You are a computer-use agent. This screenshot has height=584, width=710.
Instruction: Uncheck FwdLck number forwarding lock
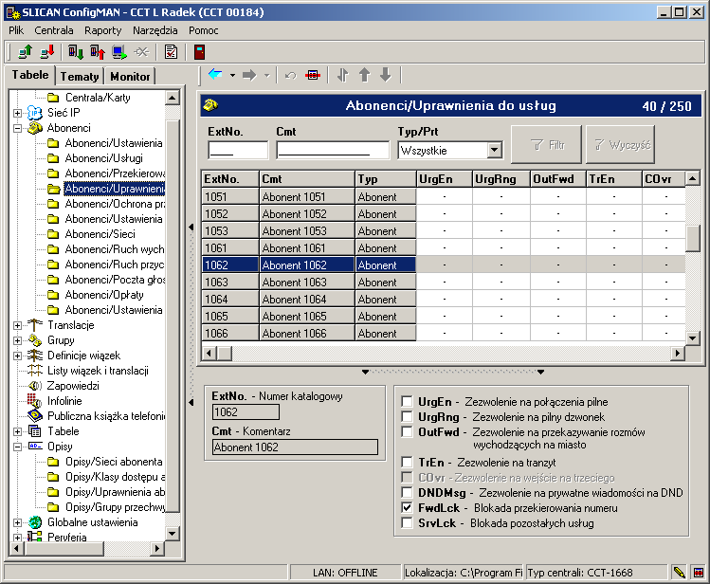407,508
